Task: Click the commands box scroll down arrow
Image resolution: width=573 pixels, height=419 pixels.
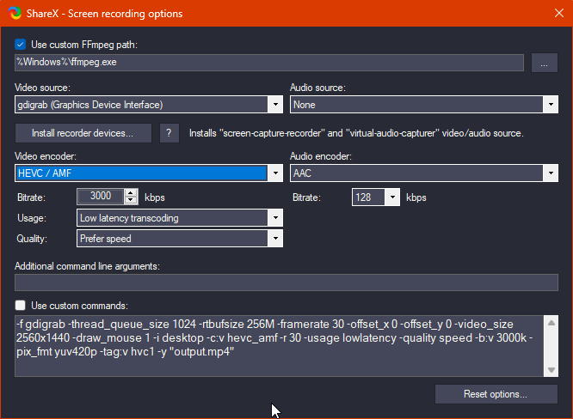Action: [x=551, y=370]
